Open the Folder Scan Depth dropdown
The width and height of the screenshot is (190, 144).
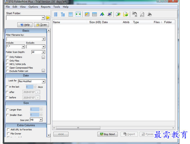point(43,52)
